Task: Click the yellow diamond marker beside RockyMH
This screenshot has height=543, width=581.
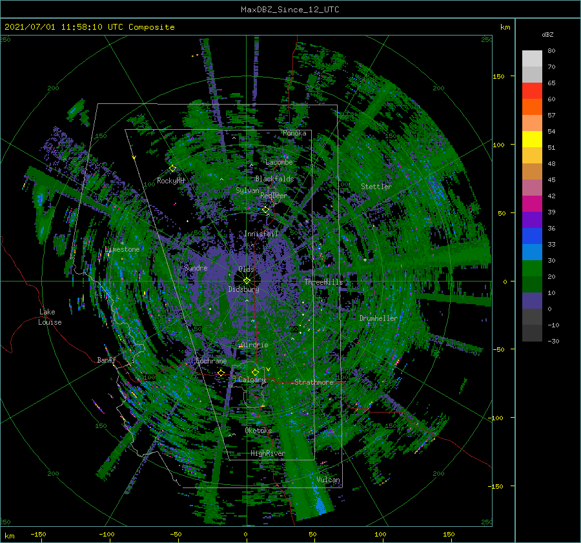Action: tap(172, 169)
